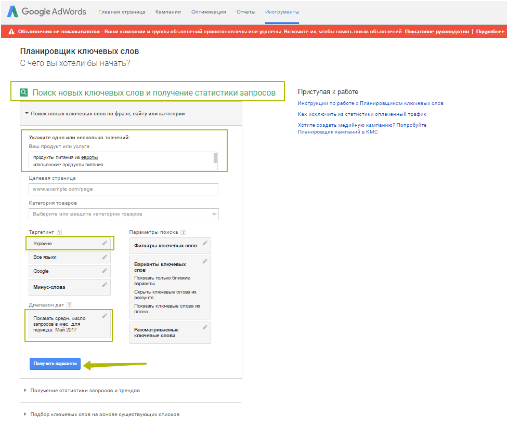
Task: Switch to the Оптимизация tab
Action: click(x=209, y=12)
